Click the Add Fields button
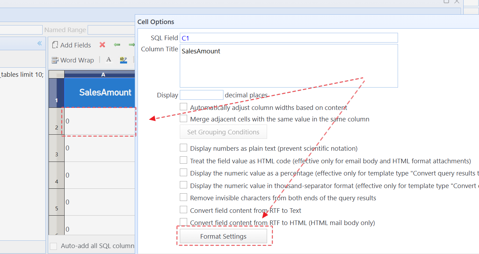The width and height of the screenshot is (479, 254). click(72, 45)
